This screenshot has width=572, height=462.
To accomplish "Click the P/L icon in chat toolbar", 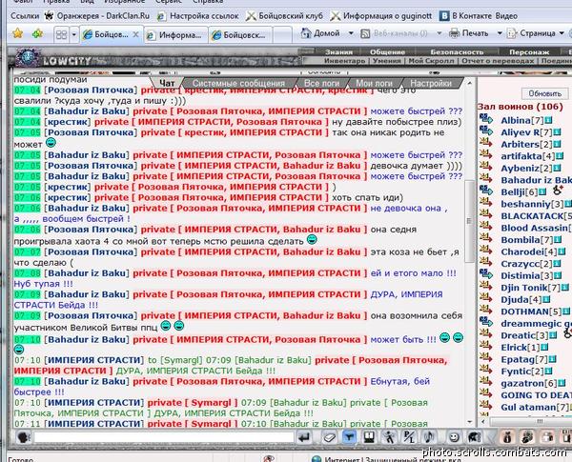I will (x=409, y=437).
